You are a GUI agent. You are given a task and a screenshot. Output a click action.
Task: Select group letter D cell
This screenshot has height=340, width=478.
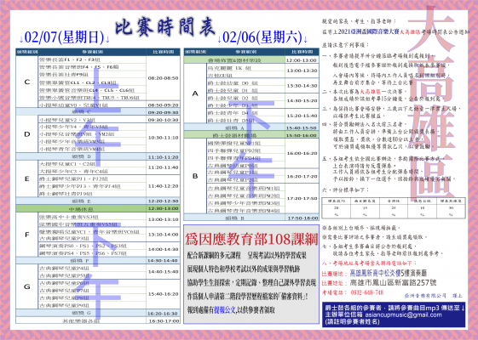(27, 134)
